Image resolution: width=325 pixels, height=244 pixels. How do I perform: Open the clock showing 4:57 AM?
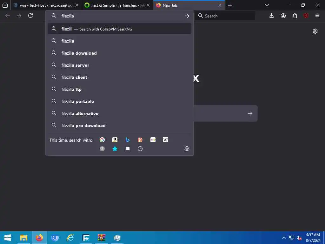313,238
